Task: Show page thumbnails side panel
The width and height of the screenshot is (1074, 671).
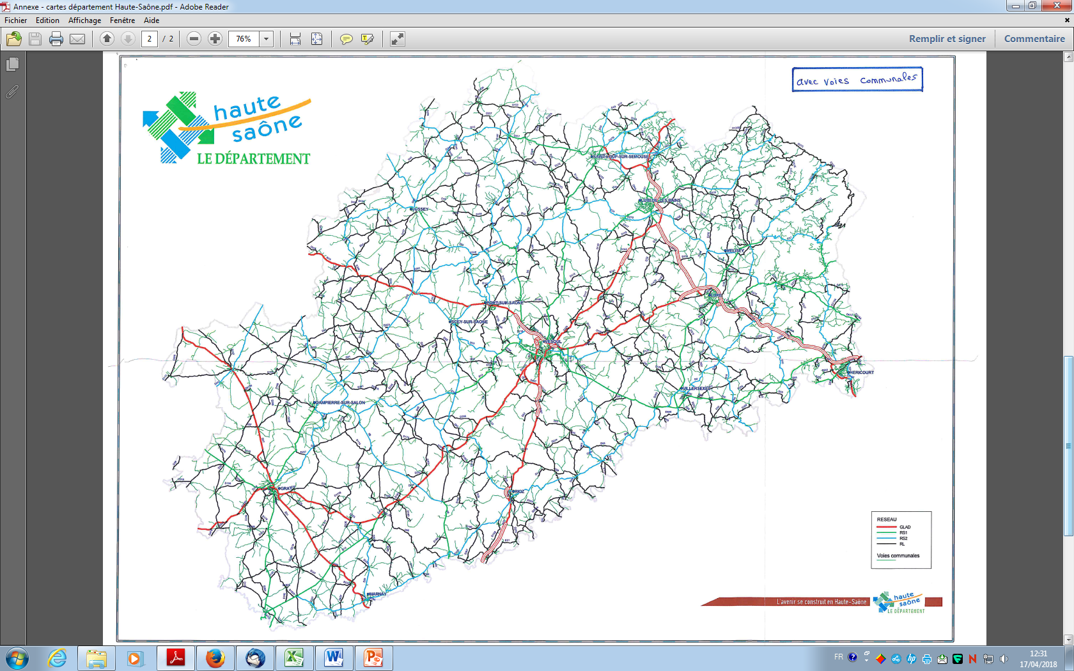Action: pyautogui.click(x=12, y=65)
